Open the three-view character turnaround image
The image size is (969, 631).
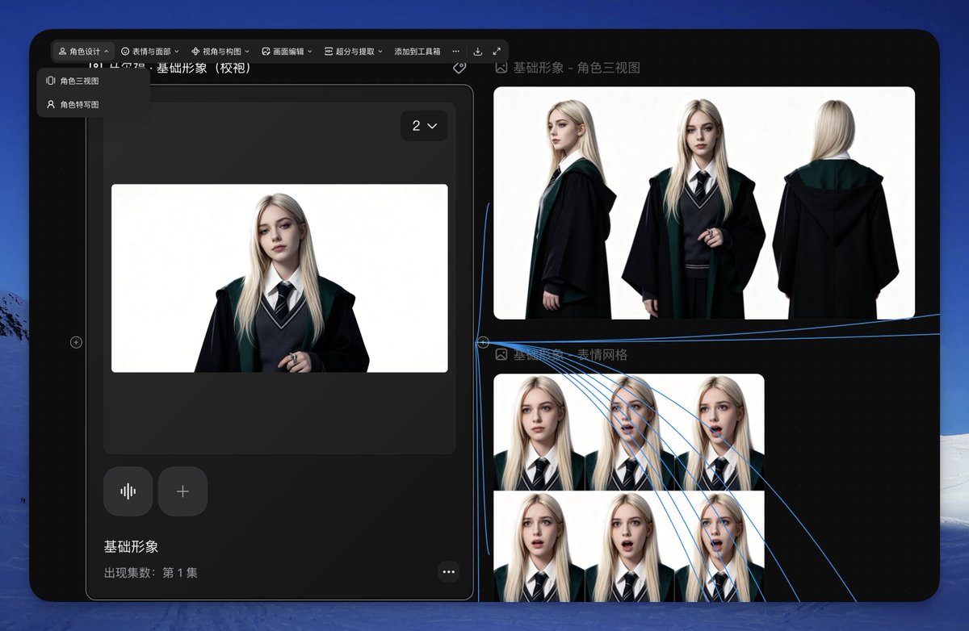pyautogui.click(x=704, y=203)
